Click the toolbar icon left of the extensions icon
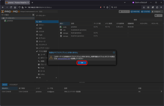Image resolution: width=164 pixels, height=106 pixels. point(153,7)
